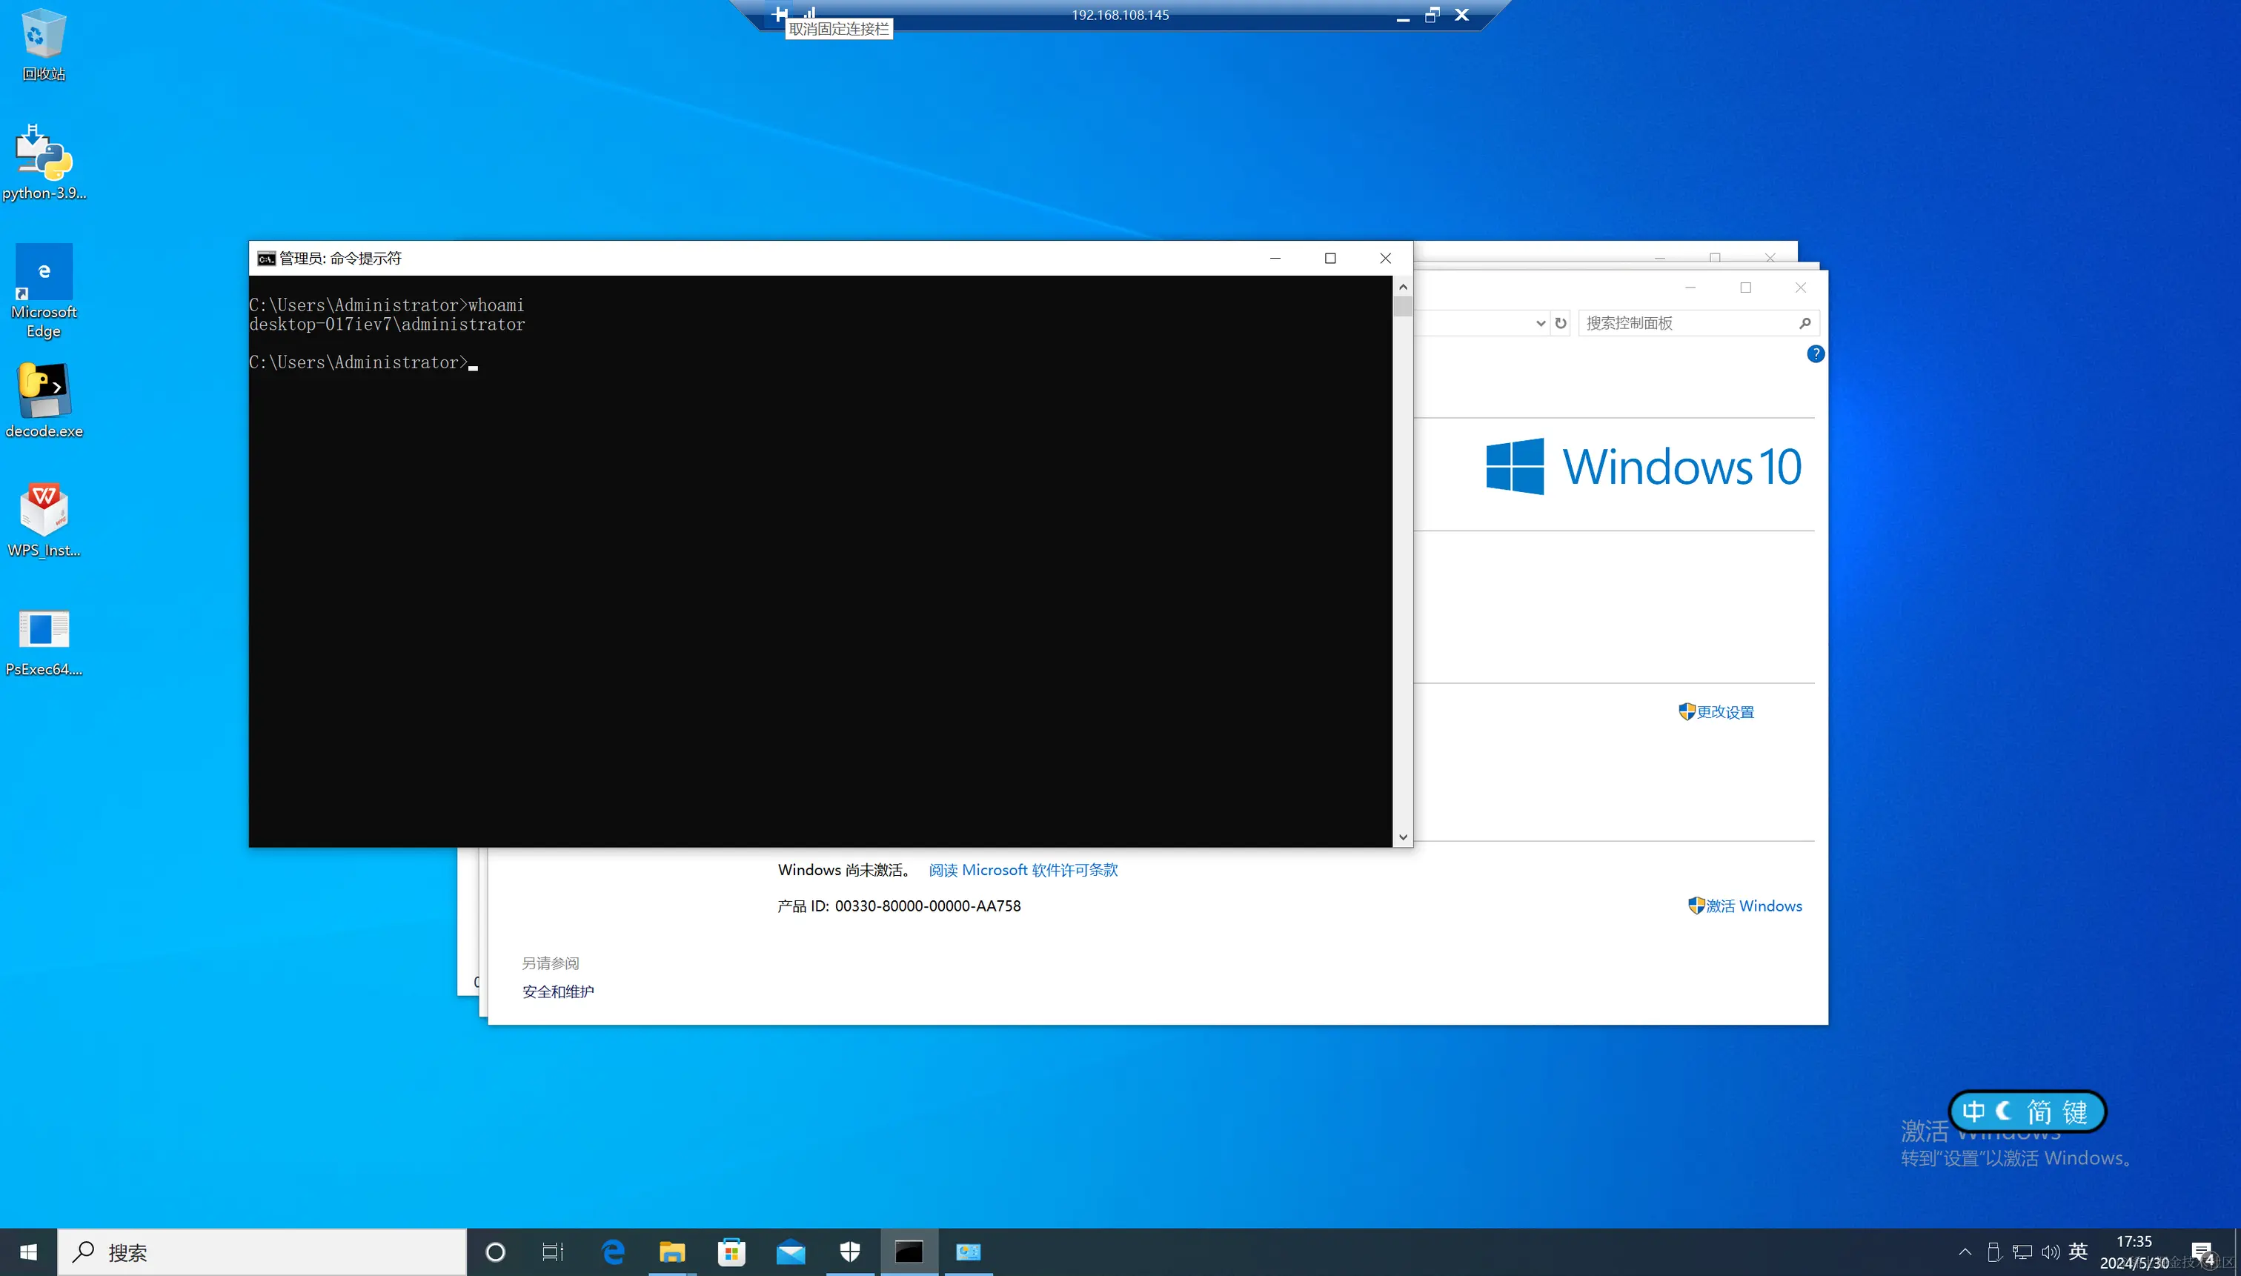Open Microsoft Store from the taskbar
This screenshot has height=1276, width=2241.
click(x=731, y=1252)
